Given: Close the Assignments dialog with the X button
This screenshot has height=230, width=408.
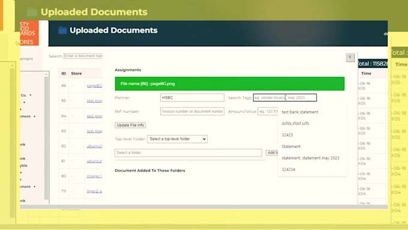Looking at the screenshot, I should (350, 57).
